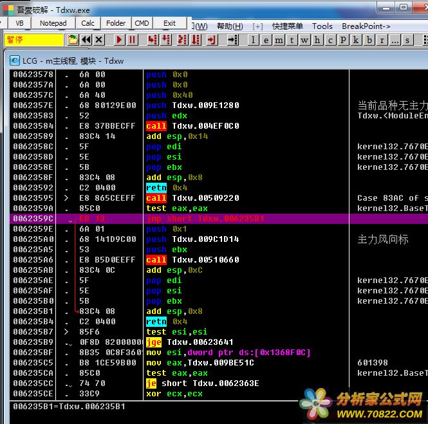Click the Go To Address arrow icon

pyautogui.click(x=233, y=40)
